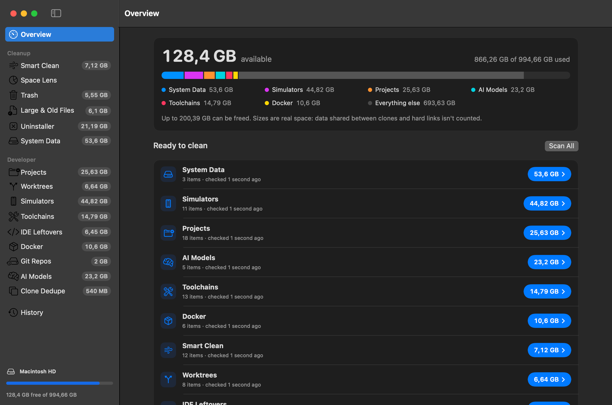Select System Data in the Cleanup sidebar
The width and height of the screenshot is (612, 405).
coord(60,141)
